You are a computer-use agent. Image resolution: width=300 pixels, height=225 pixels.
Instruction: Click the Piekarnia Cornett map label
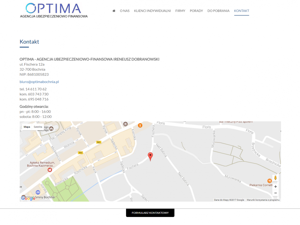coord(261,185)
